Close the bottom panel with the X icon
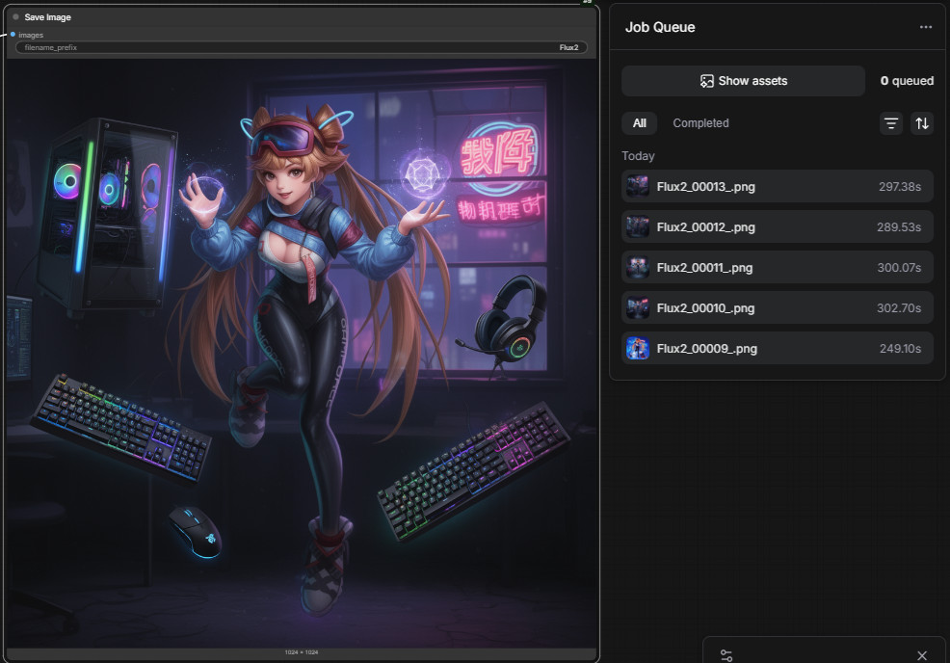Viewport: 950px width, 663px height. point(921,655)
